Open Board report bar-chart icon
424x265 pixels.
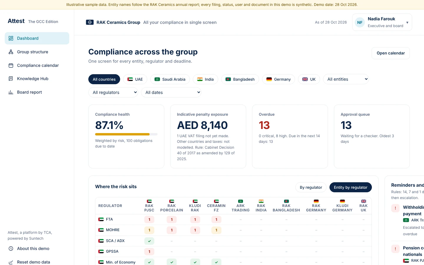point(11,92)
